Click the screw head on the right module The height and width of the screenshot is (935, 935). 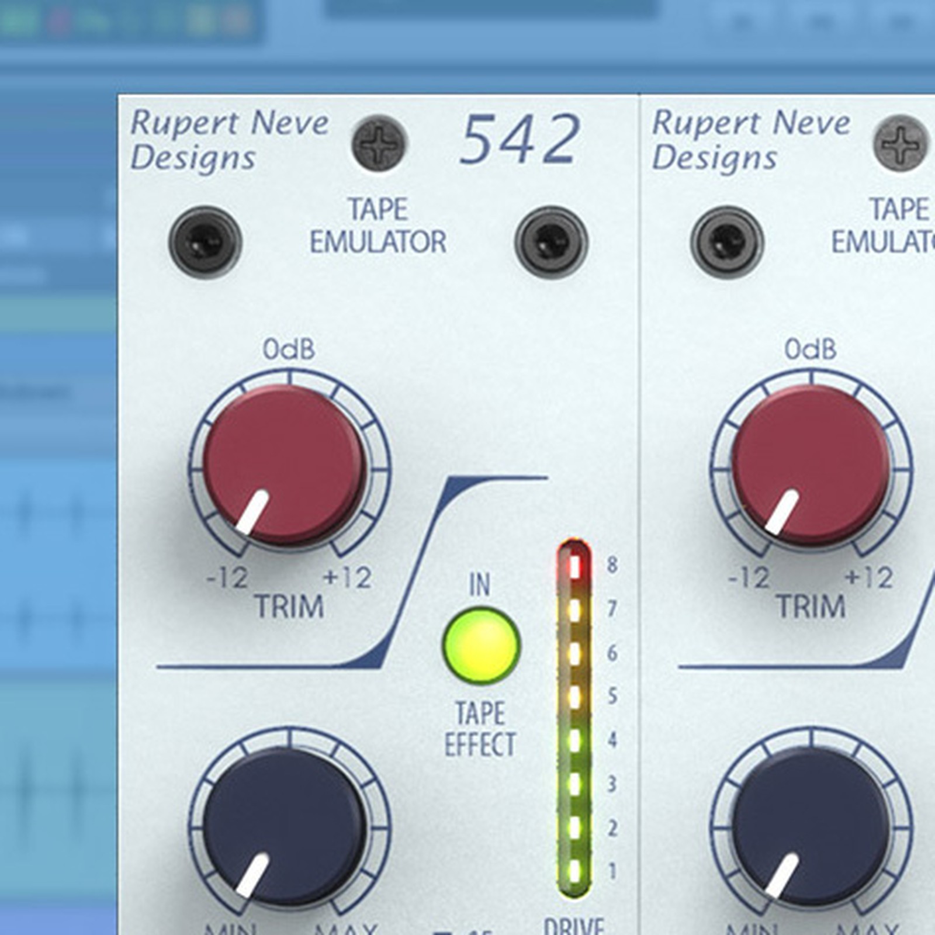coord(901,143)
